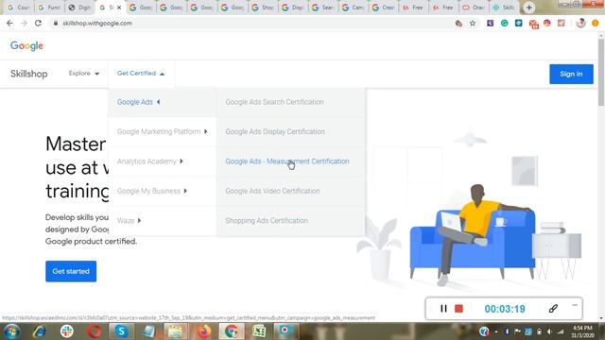Viewport: 605px width, 340px height.
Task: Switch to the 'Sear' browser tab
Action: pos(323,8)
